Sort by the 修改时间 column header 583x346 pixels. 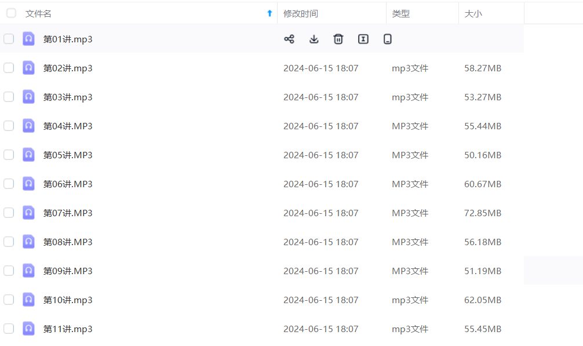pyautogui.click(x=300, y=13)
